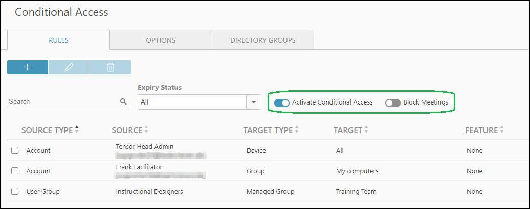Image resolution: width=530 pixels, height=209 pixels.
Task: Click the pencil edit rule icon
Action: pyautogui.click(x=69, y=67)
